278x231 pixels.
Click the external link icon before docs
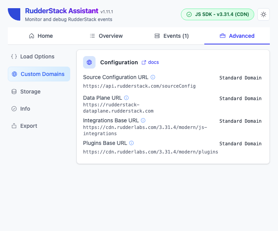tap(144, 62)
